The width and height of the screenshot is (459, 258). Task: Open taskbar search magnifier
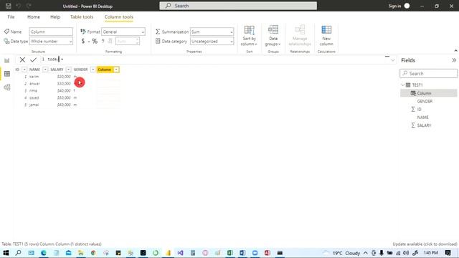[18, 253]
